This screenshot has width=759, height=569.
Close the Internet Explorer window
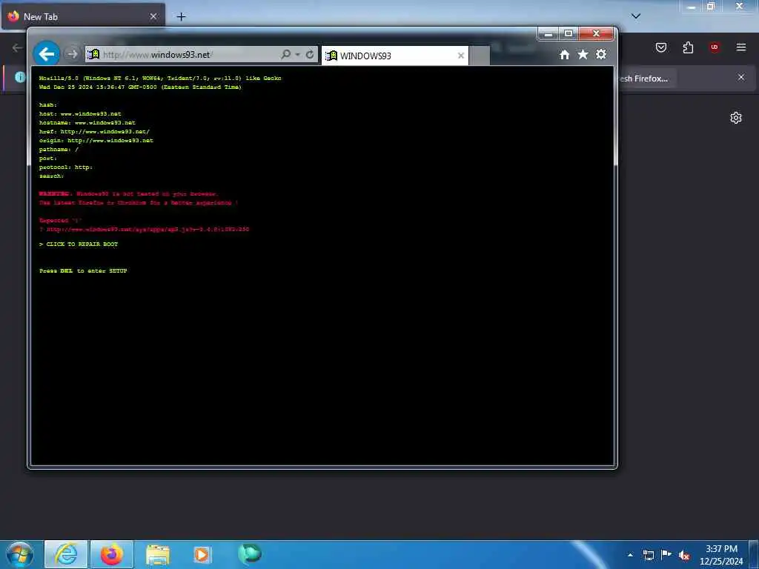(597, 33)
